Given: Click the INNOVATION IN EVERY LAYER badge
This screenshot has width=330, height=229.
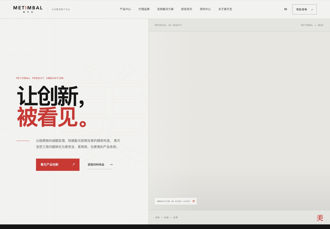Looking at the screenshot, I should pos(176,201).
